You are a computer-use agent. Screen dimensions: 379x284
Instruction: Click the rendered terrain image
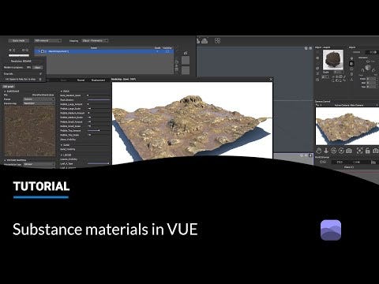(192, 122)
